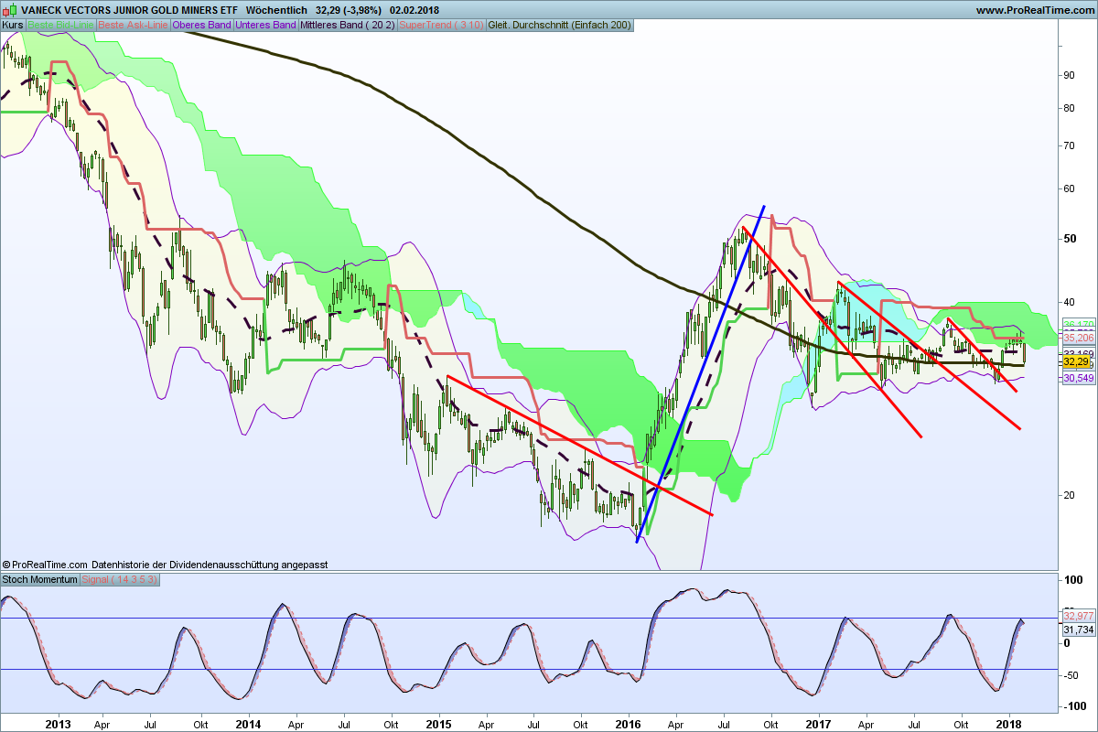Click the Stoch Momentum indicator label
Viewport: 1098px width, 732px height.
point(39,580)
